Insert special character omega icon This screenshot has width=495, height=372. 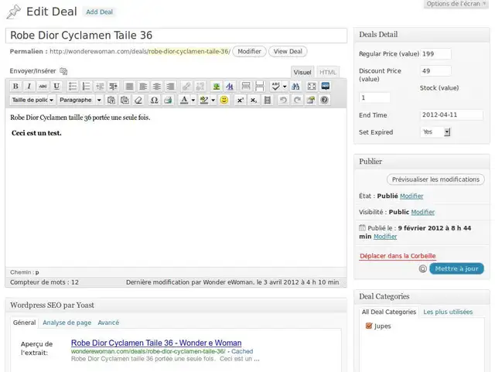click(x=154, y=100)
